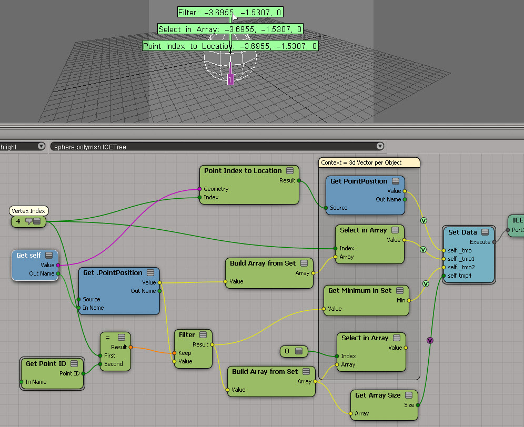Open the Get Array Size node icon
This screenshot has height=427, width=524.
click(409, 395)
